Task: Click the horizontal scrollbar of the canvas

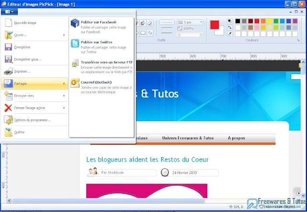Action: 108,200
